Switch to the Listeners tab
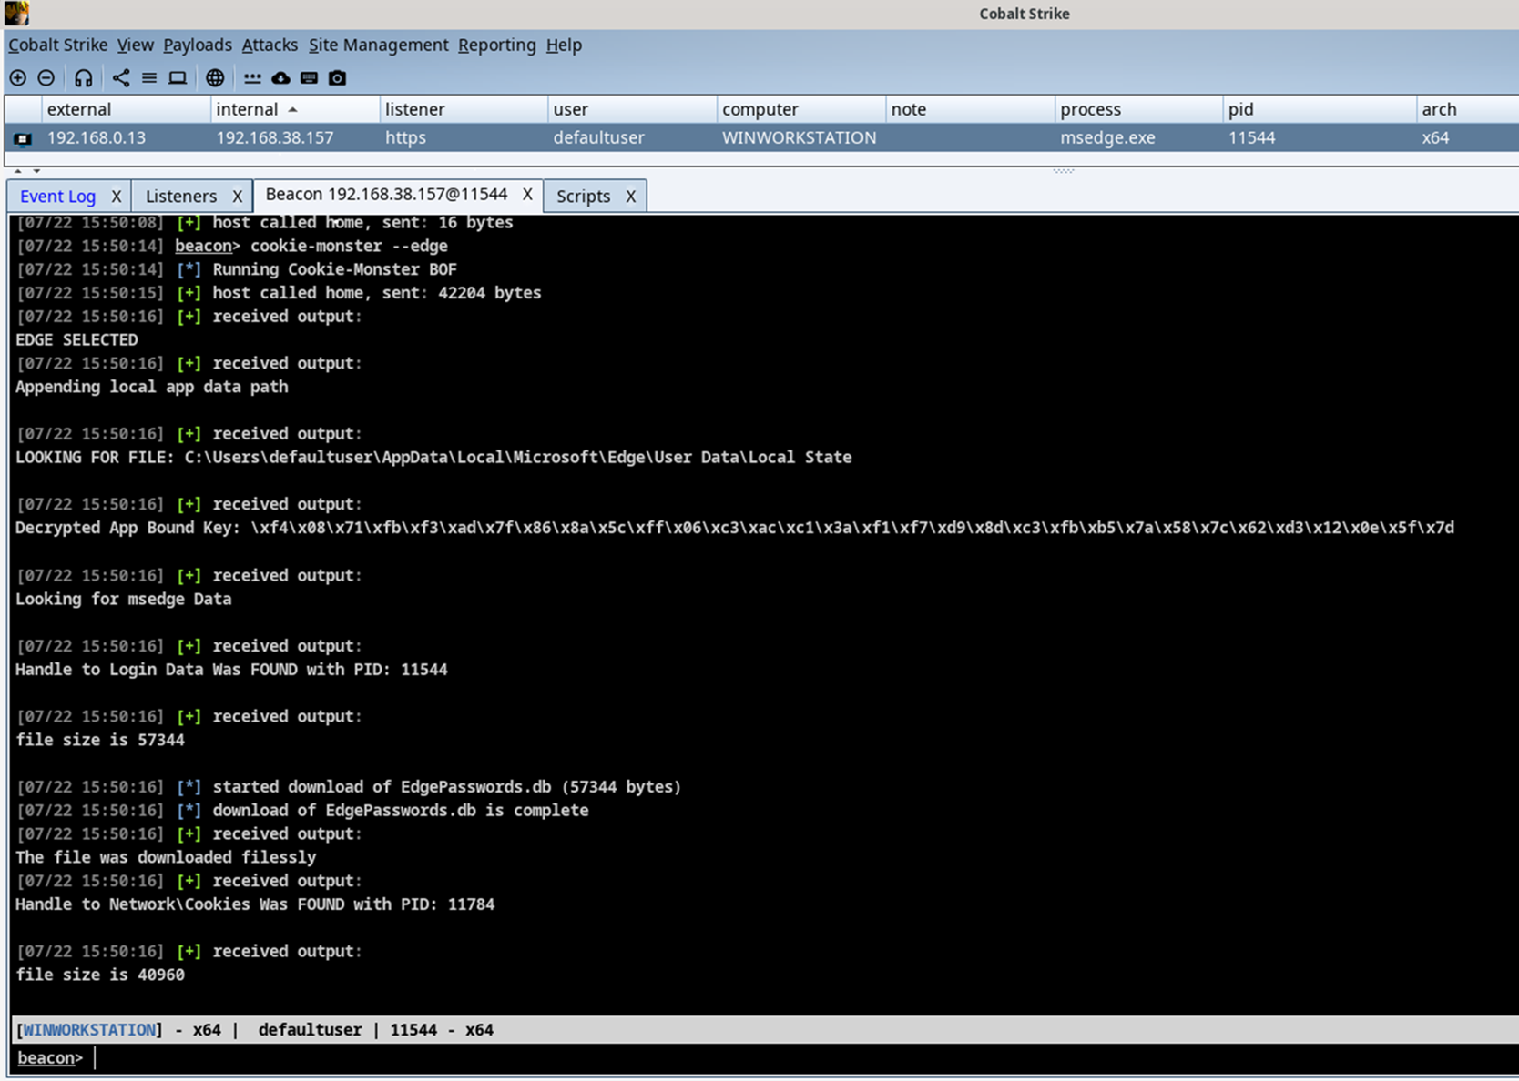Image resolution: width=1519 pixels, height=1081 pixels. (x=181, y=196)
